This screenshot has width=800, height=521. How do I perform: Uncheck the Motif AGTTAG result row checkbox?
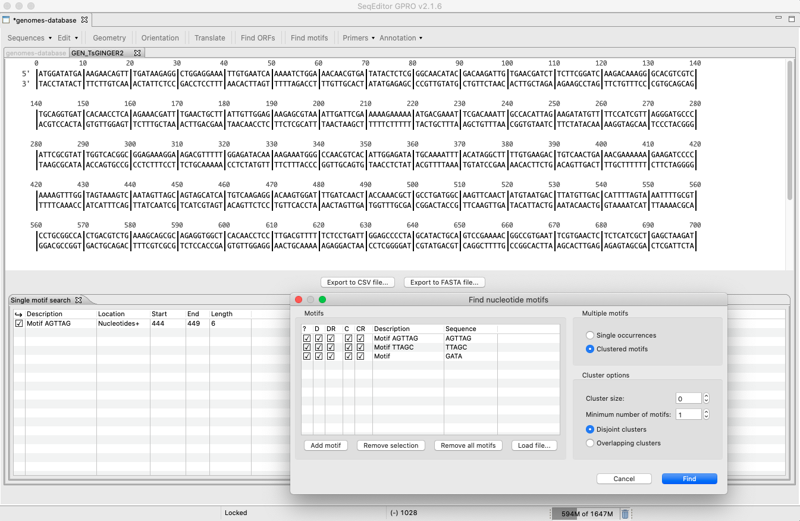(19, 323)
